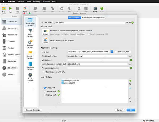Click the copy path document icon

pyautogui.click(x=130, y=88)
